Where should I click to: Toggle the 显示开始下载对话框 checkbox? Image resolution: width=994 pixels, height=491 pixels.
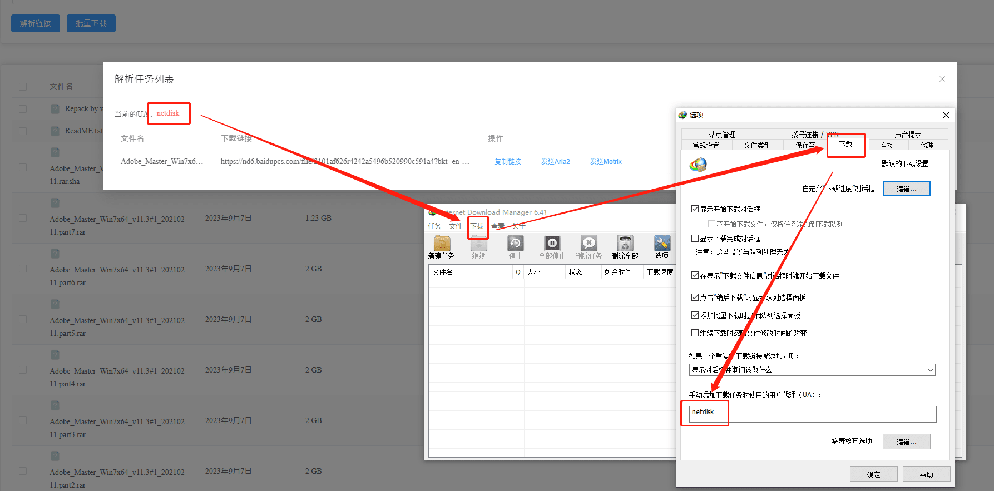tap(695, 209)
